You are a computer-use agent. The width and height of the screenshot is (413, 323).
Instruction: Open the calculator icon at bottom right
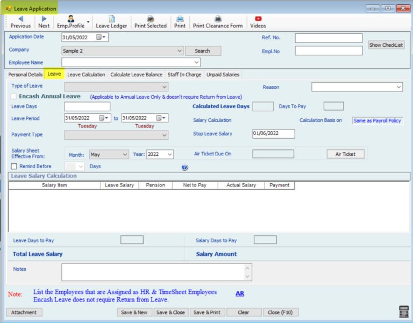point(403,312)
